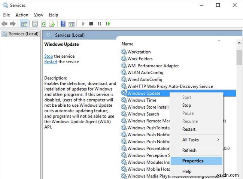This screenshot has height=179, width=243.
Task: Click the scrollbar up arrow
Action: pyautogui.click(x=239, y=43)
